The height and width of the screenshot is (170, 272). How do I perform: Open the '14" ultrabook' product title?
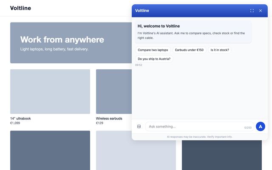[x=20, y=119]
